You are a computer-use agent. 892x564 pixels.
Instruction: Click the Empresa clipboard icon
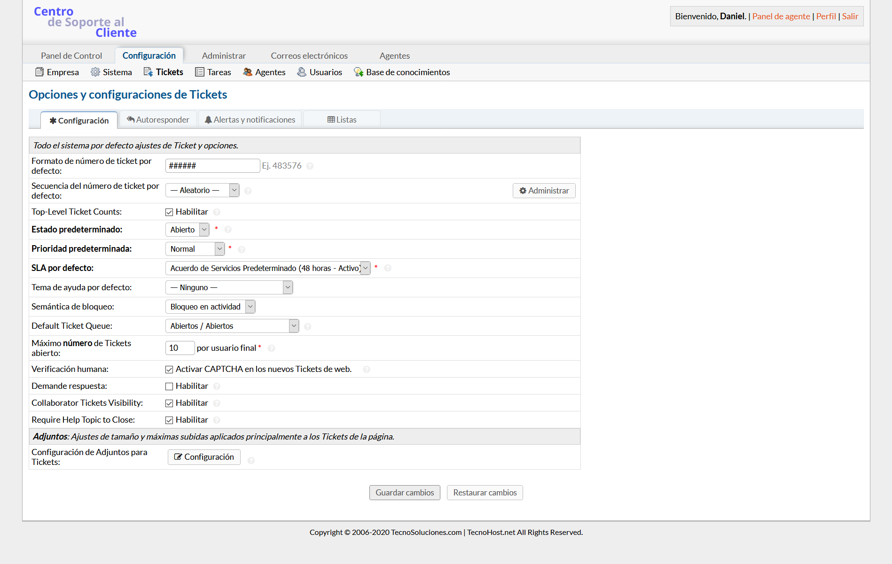coord(39,72)
